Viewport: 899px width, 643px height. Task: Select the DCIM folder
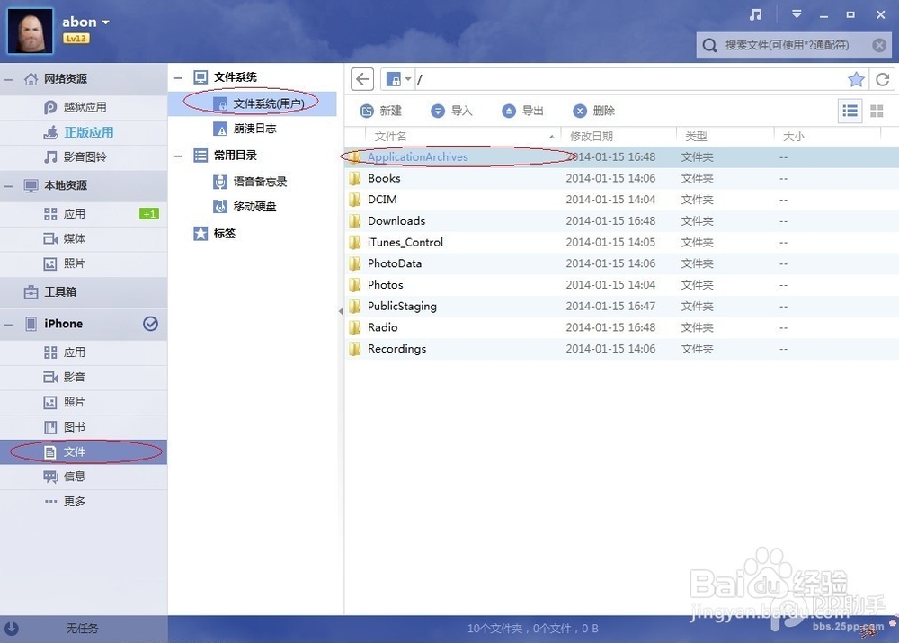point(621,200)
